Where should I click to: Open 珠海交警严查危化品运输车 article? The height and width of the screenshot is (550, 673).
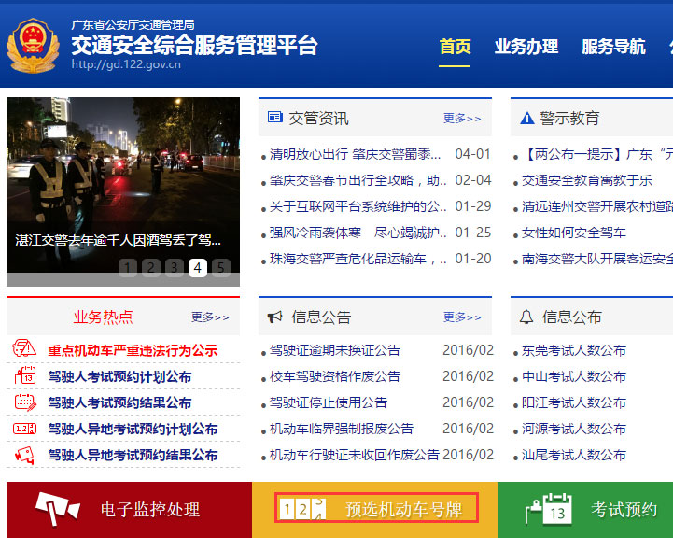click(x=358, y=259)
